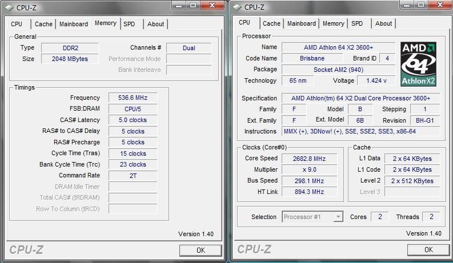The image size is (453, 263).
Task: Click the FSB:DRAM value CPU/5
Action: (x=133, y=109)
